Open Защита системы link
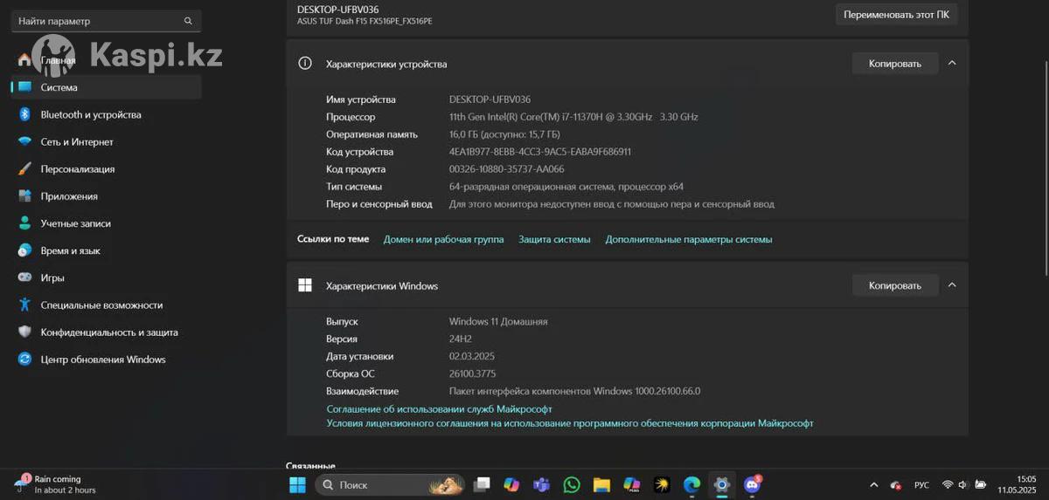Screen dimensions: 1049x500 coord(554,239)
